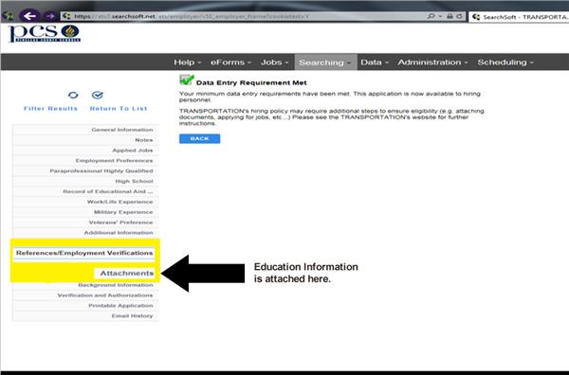Viewport: 569px width, 375px height.
Task: Open the Scheduling menu
Action: (505, 62)
